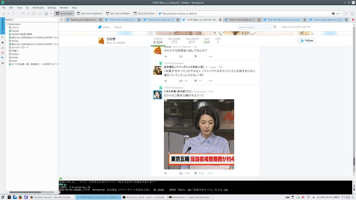Viewport: 356px width, 200px height.
Task: Switch to the うの字 (@un_co_the2nd) tab
Action: tap(202, 20)
